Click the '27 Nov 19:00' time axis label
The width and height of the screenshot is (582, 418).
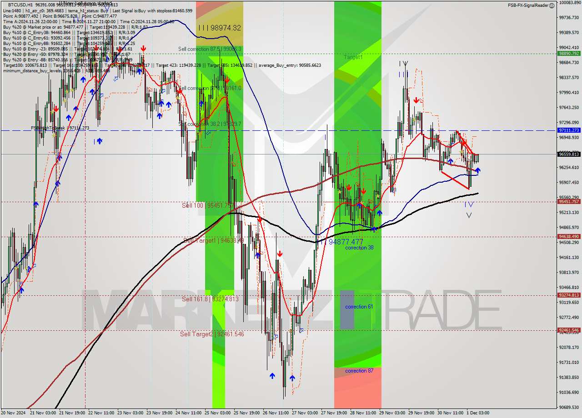click(334, 413)
